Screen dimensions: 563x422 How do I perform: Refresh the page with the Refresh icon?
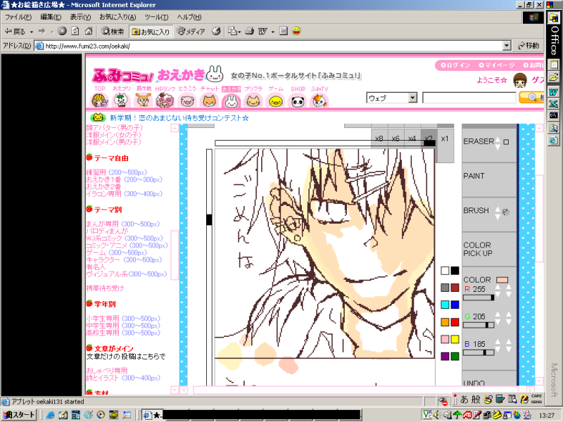tap(75, 31)
